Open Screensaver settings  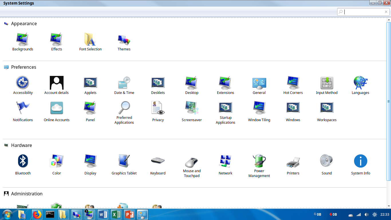(192, 112)
